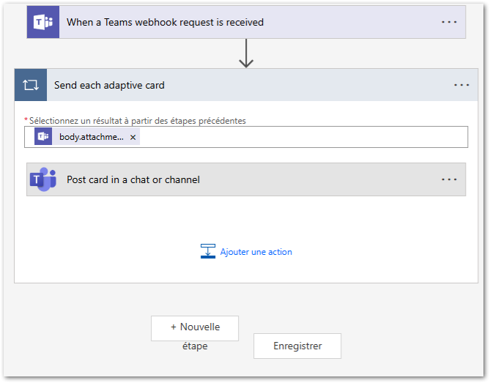Expand the 'Post card in a chat or channel' action

point(133,179)
